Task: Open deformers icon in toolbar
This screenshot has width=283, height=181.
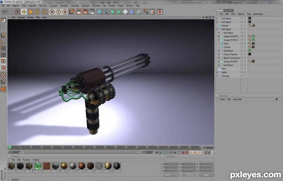Action: pos(132,12)
